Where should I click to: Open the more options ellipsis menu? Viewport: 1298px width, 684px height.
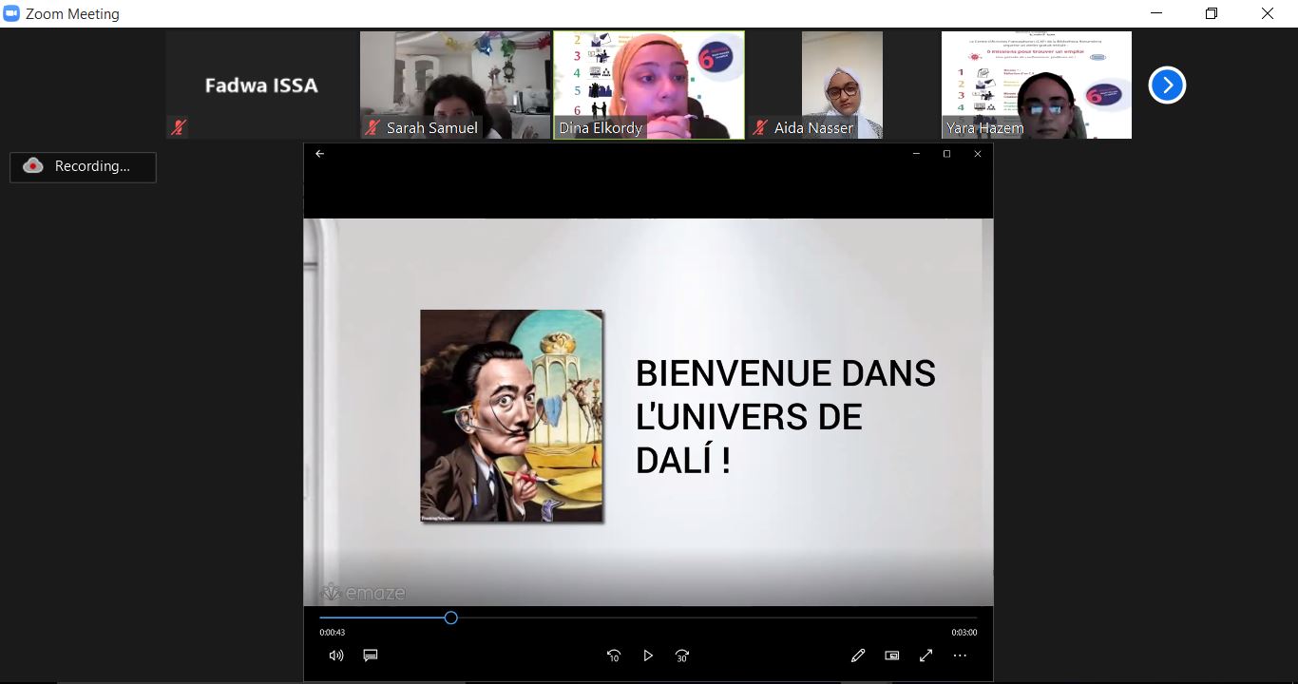pyautogui.click(x=960, y=655)
